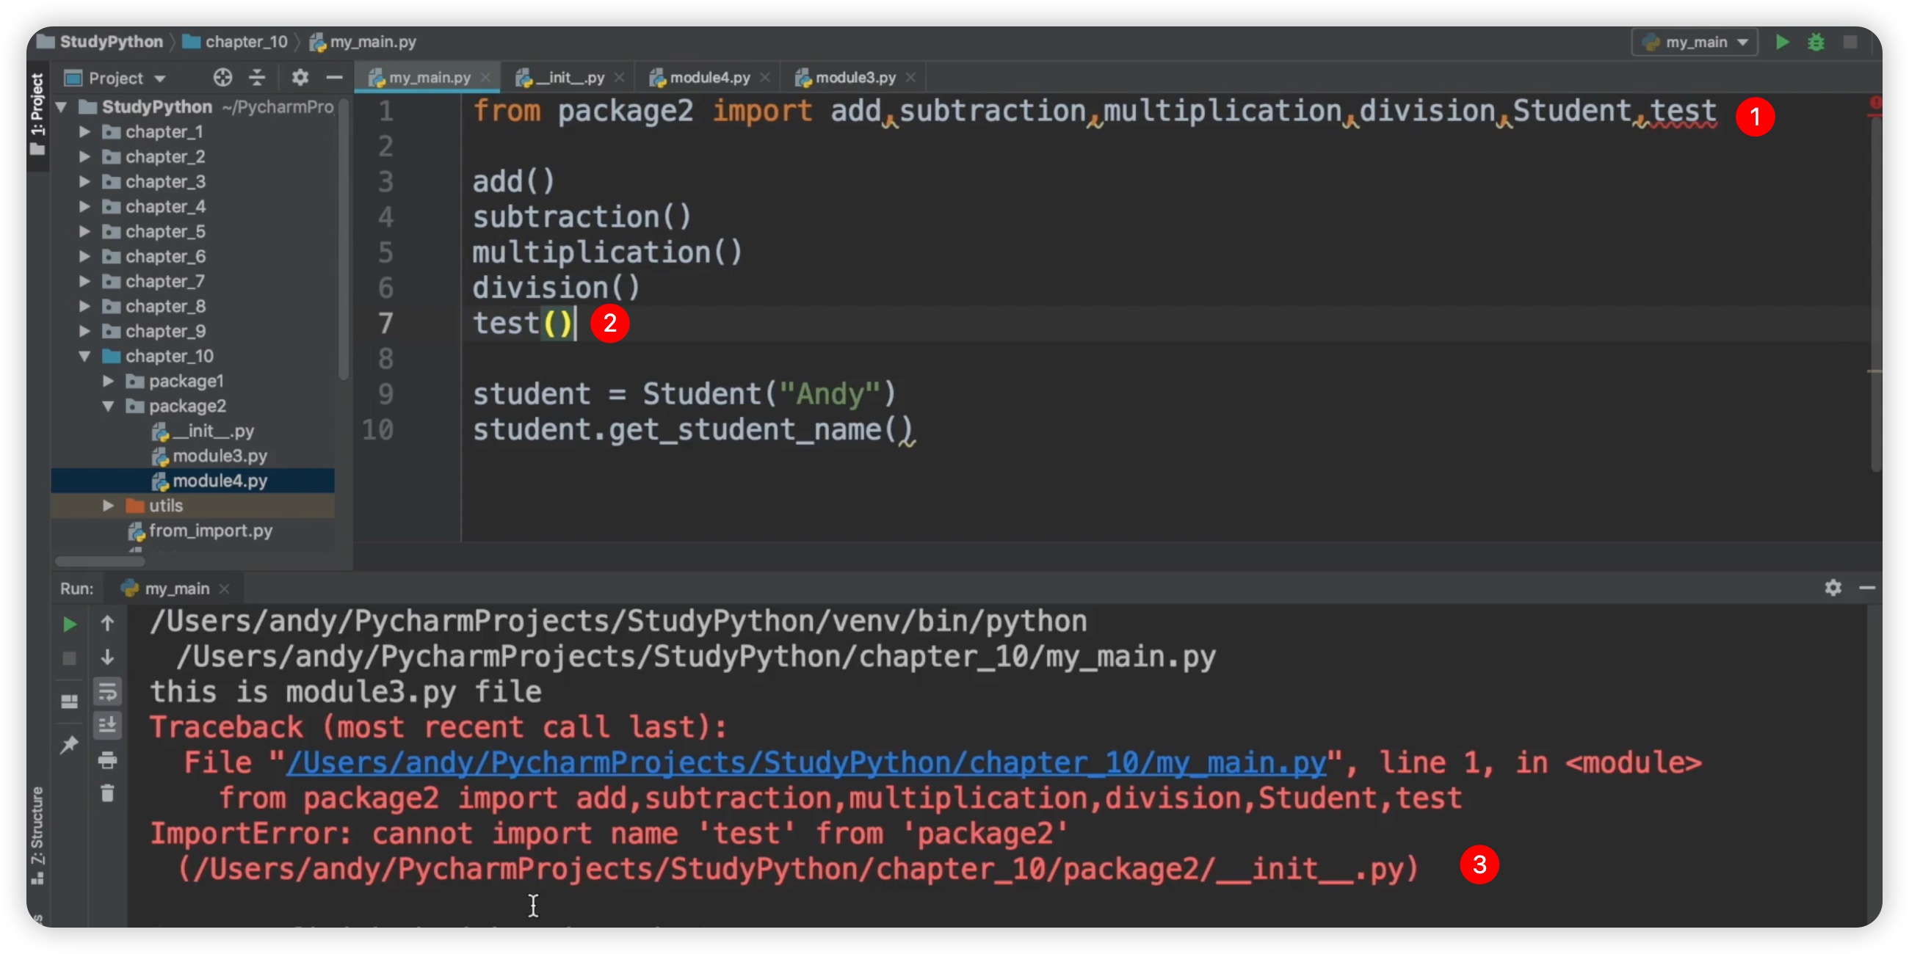The height and width of the screenshot is (954, 1909).
Task: Click the Project tree horizontal scrollbar
Action: [101, 561]
